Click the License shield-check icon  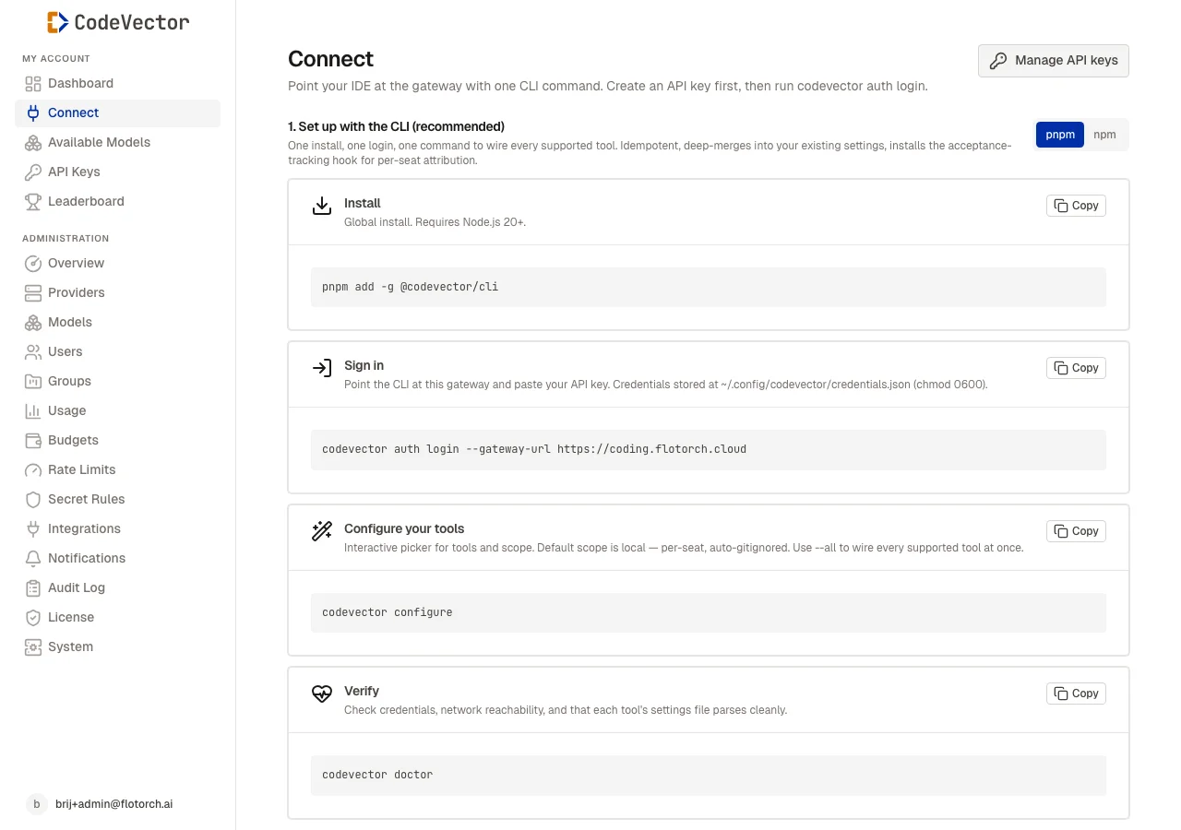(33, 618)
